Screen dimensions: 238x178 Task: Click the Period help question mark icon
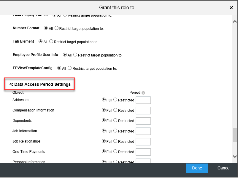(x=143, y=93)
